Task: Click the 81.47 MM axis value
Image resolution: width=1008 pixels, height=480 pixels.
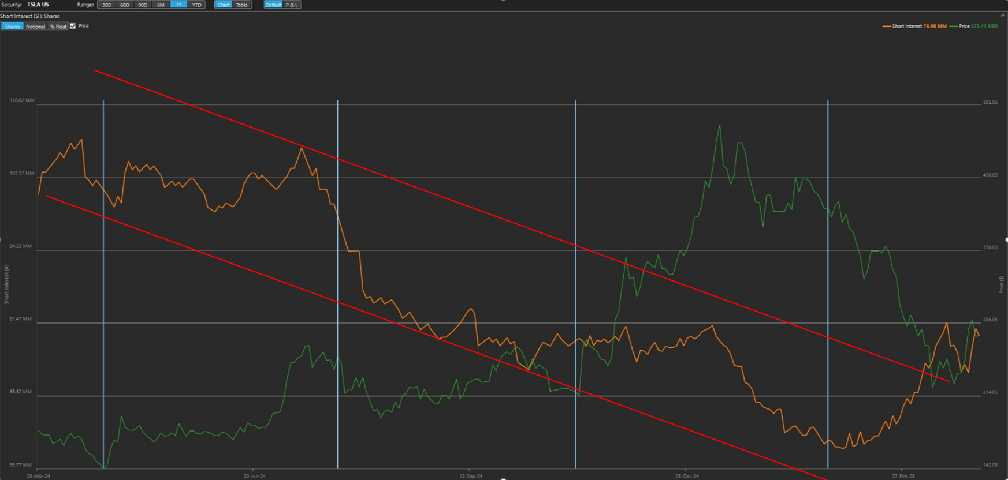Action: click(x=21, y=318)
